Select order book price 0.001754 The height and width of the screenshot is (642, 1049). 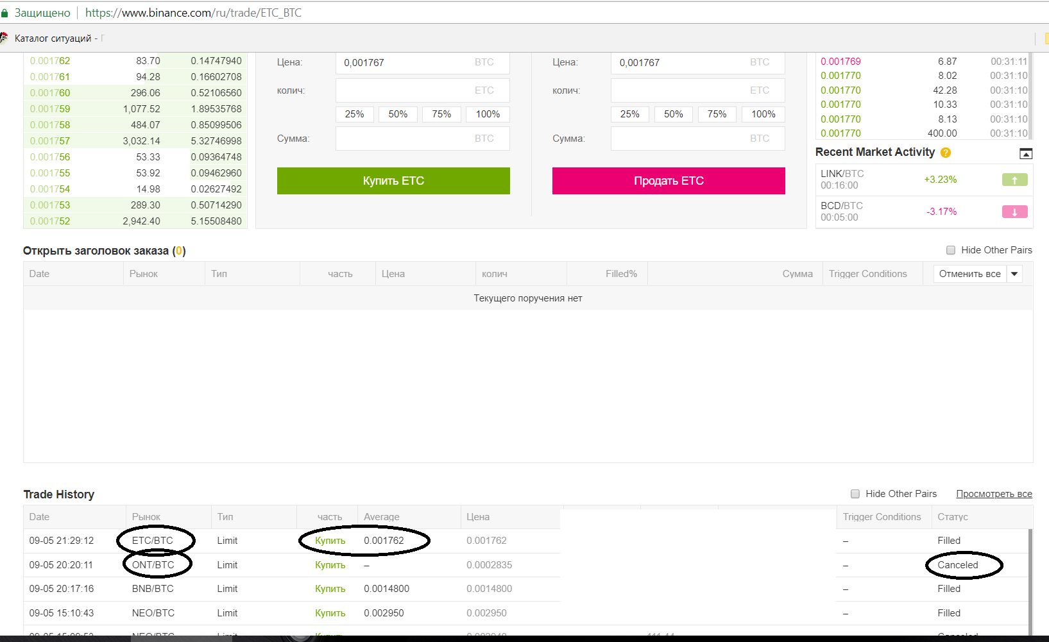50,189
